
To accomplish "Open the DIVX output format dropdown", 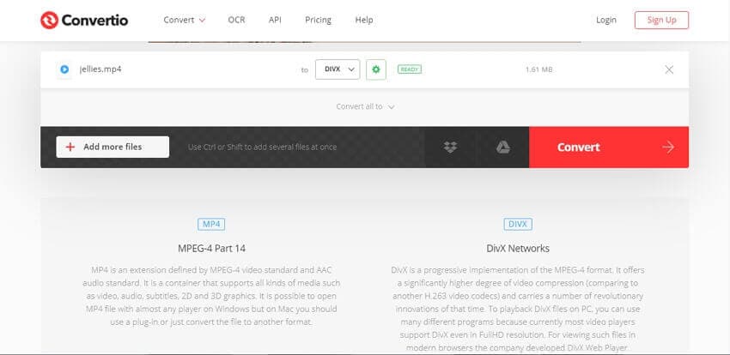I will click(x=338, y=69).
